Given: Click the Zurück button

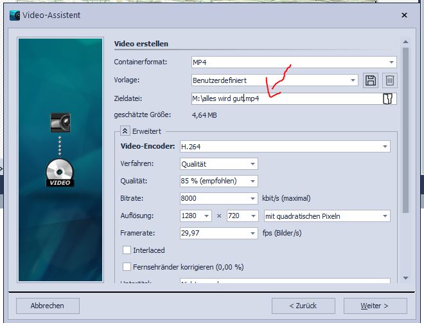Looking at the screenshot, I should 303,306.
